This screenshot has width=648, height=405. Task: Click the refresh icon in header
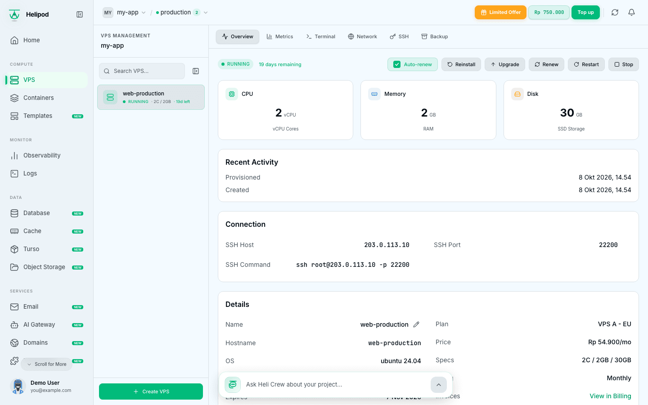click(615, 13)
